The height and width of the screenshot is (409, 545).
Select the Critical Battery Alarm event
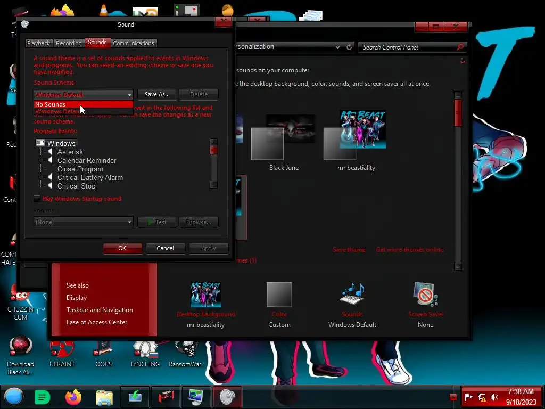coord(90,178)
